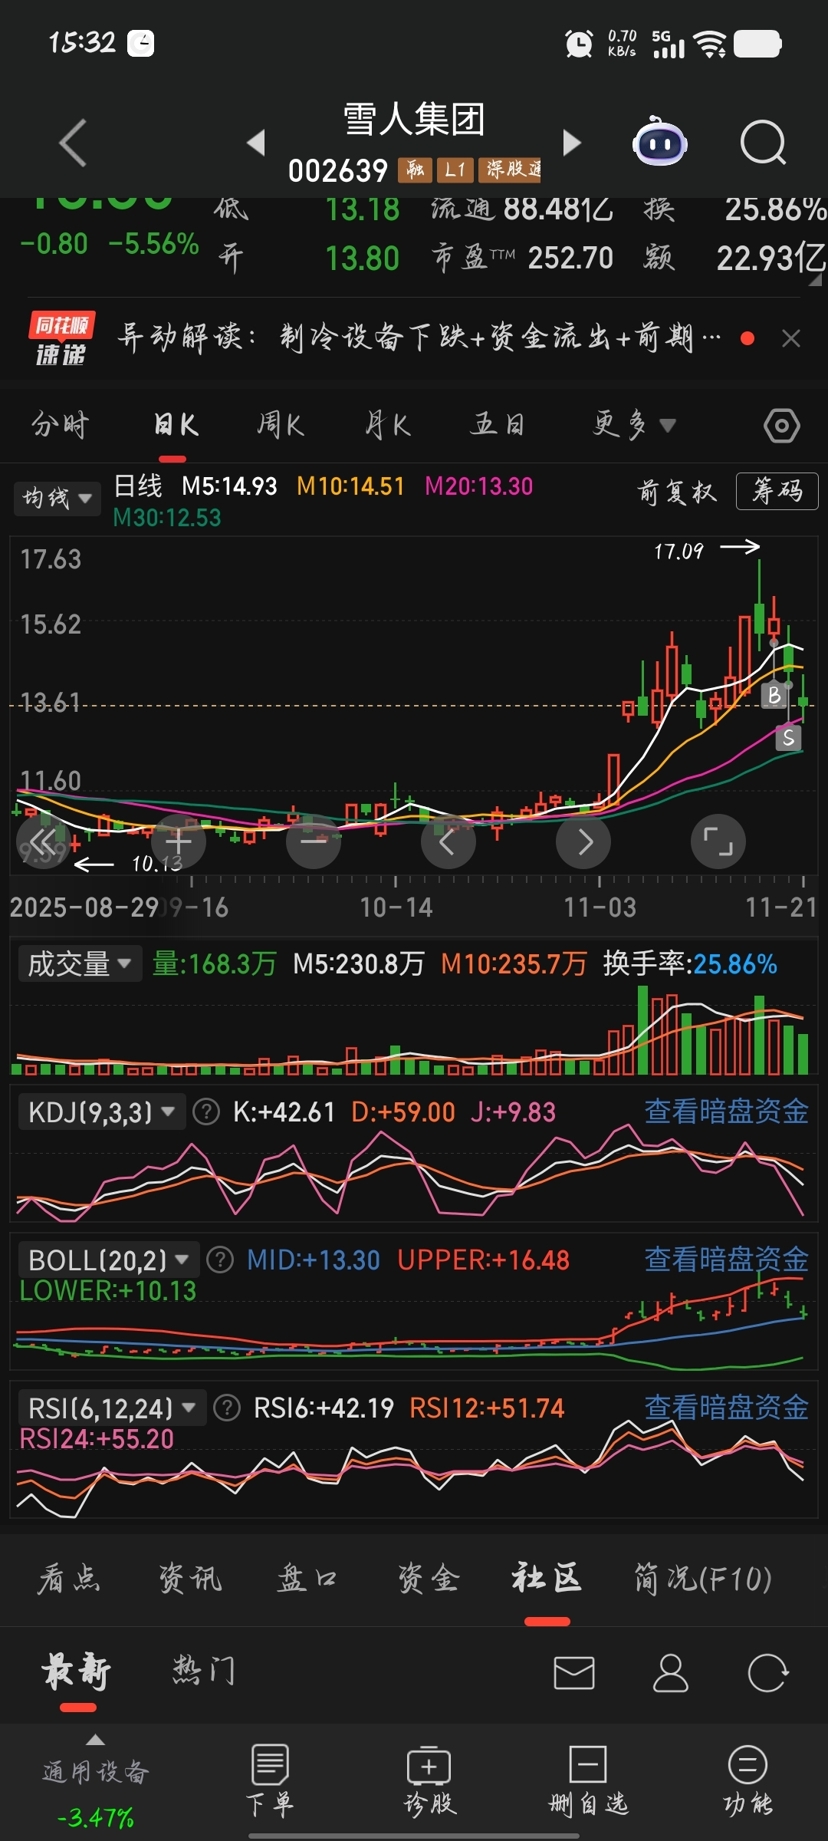Open the 资金 tab

click(429, 1579)
